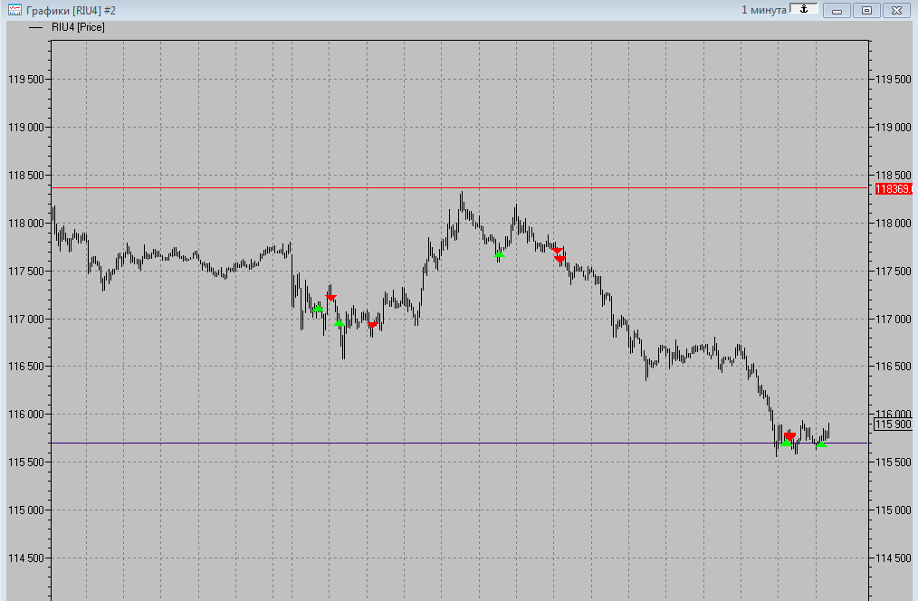Click 115 500 on the right price axis

pyautogui.click(x=893, y=462)
